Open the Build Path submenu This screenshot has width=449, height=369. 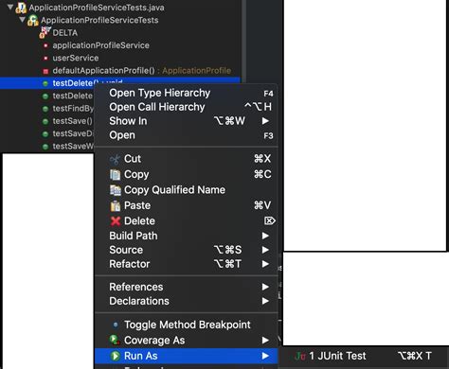(187, 236)
